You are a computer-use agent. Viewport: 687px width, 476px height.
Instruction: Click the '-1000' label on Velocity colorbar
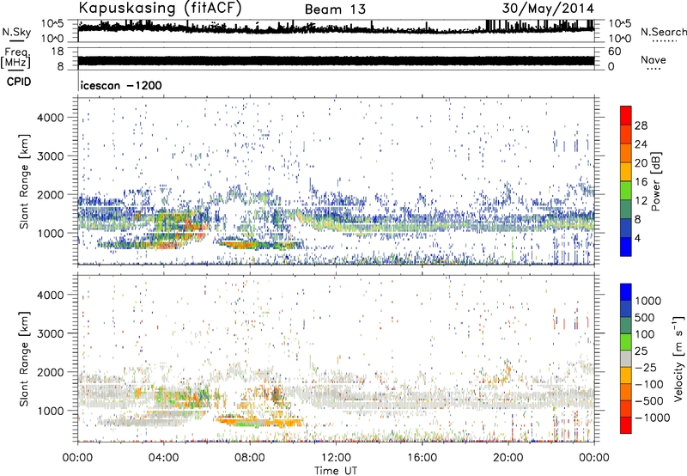tap(653, 418)
